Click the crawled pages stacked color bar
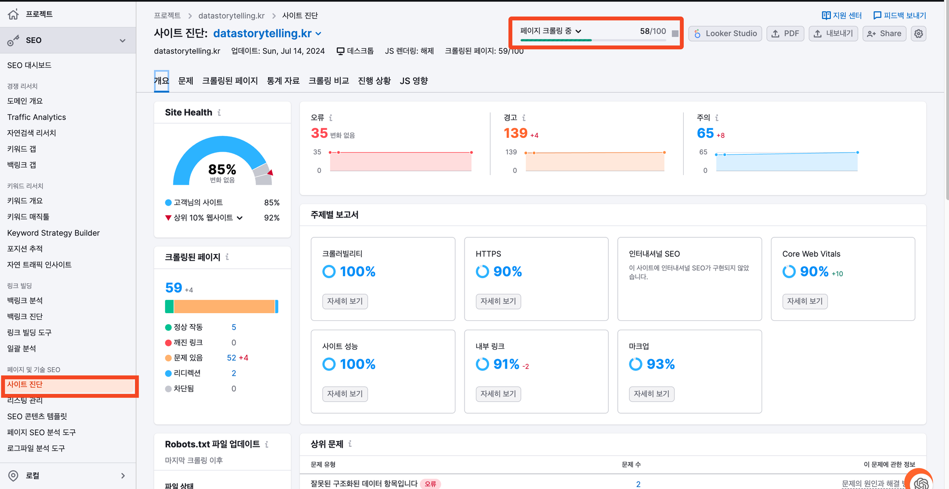Image resolution: width=949 pixels, height=489 pixels. point(222,307)
